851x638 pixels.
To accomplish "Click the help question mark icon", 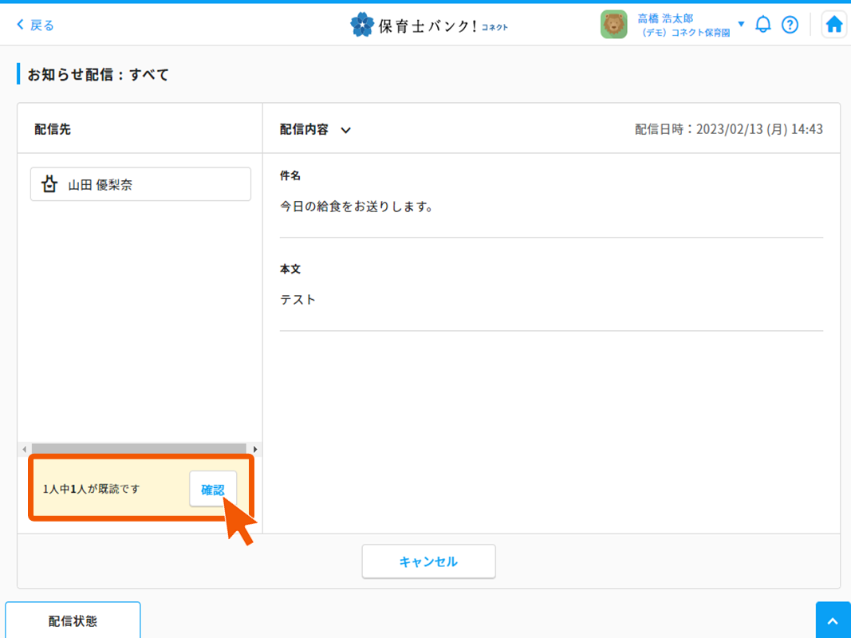I will pos(790,25).
